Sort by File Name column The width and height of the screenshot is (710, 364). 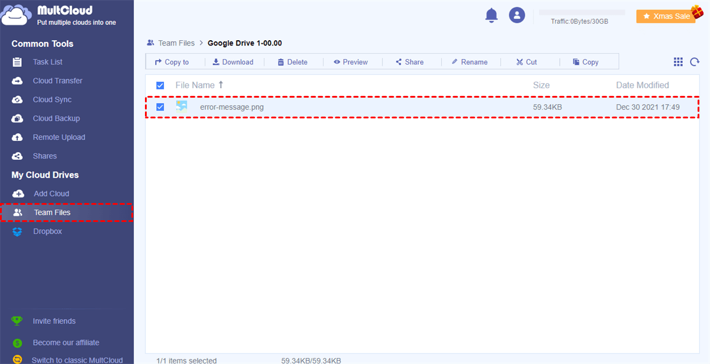click(195, 85)
